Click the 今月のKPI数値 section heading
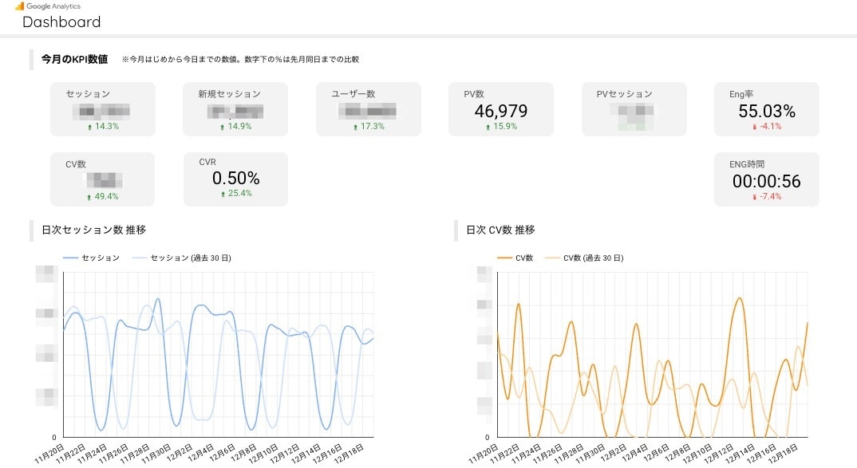This screenshot has height=468, width=857. tap(74, 59)
